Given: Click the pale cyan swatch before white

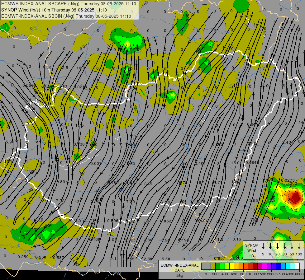Looking at the screenshot, I should coord(293,266).
